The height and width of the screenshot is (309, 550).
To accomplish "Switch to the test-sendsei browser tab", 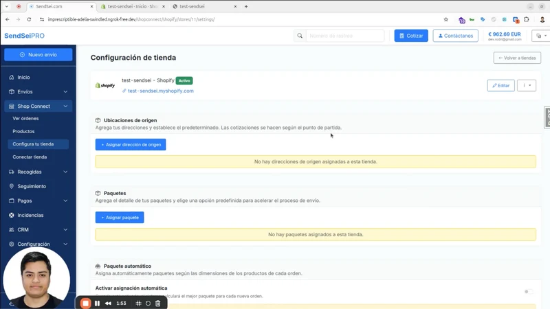I will coord(204,6).
